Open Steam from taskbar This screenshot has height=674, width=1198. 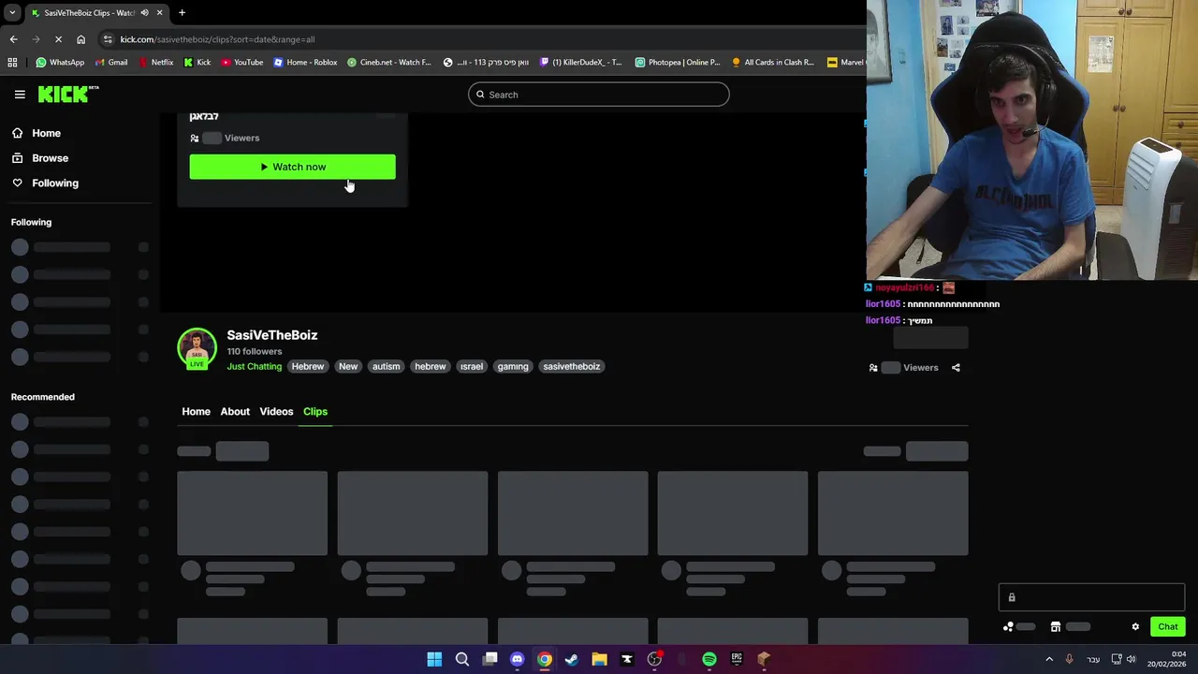pyautogui.click(x=572, y=659)
